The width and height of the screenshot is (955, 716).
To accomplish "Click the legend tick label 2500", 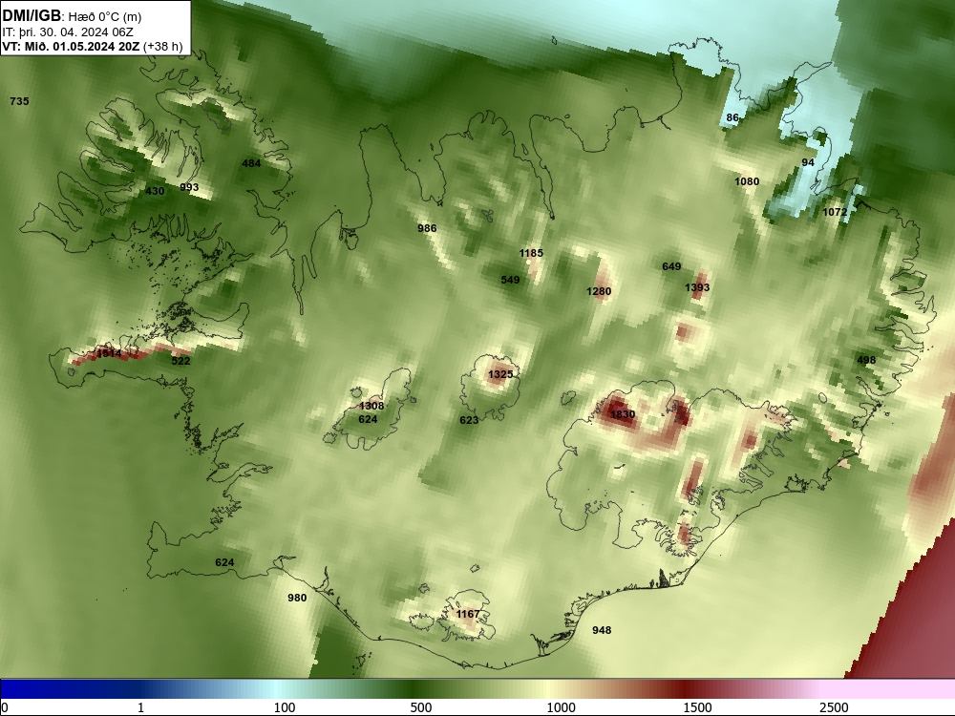I will 834,707.
